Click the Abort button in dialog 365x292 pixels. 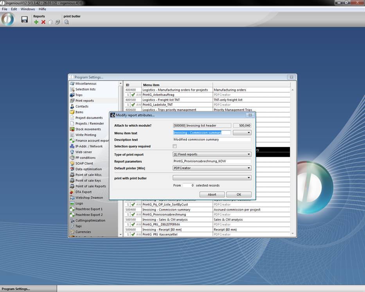[x=212, y=195]
